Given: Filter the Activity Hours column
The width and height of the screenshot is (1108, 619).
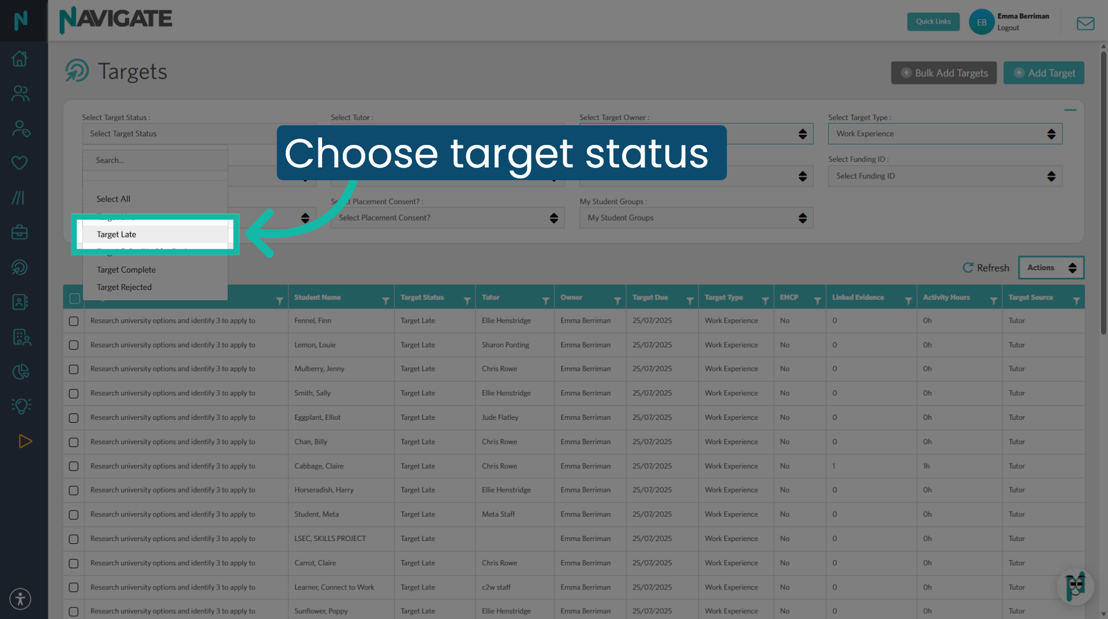Looking at the screenshot, I should pyautogui.click(x=994, y=301).
